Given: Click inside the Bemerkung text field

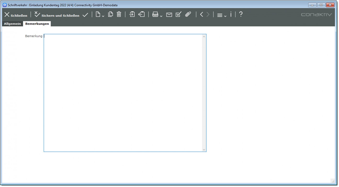Looking at the screenshot, I should click(x=123, y=93).
